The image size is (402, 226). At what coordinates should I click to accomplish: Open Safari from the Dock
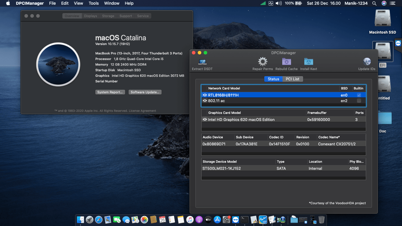[99, 220]
